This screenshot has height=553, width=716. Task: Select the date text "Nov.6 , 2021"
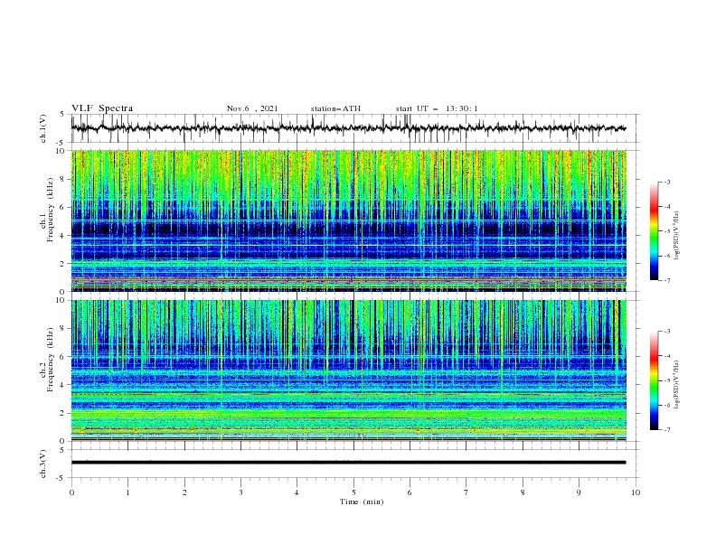pos(252,108)
